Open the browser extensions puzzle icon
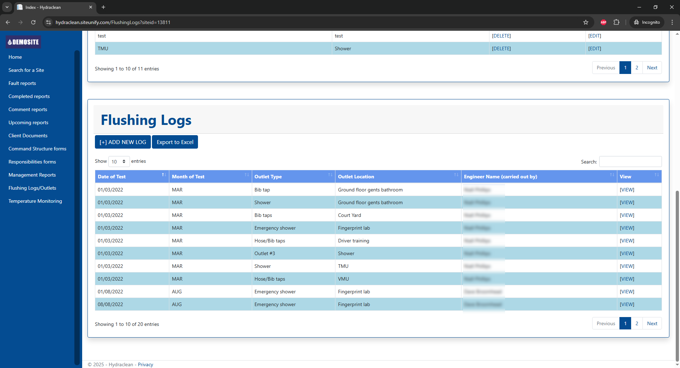This screenshot has height=368, width=680. coord(617,22)
